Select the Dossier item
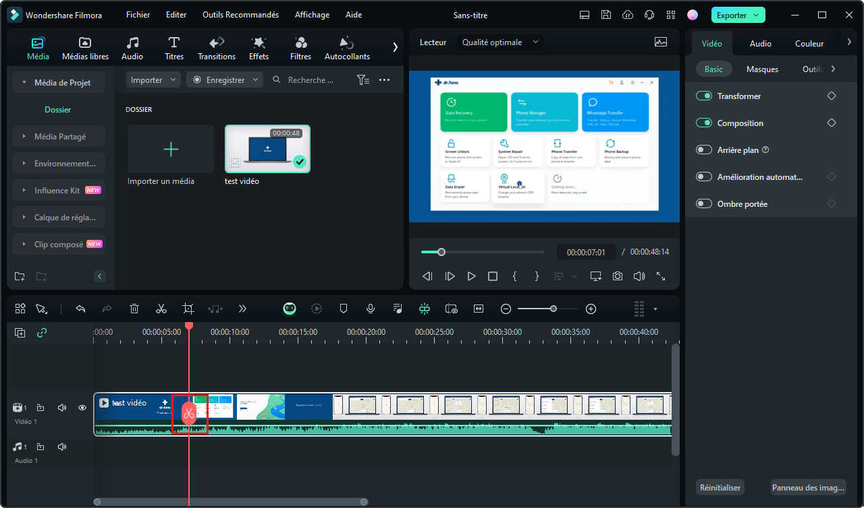This screenshot has width=864, height=508. pos(58,109)
